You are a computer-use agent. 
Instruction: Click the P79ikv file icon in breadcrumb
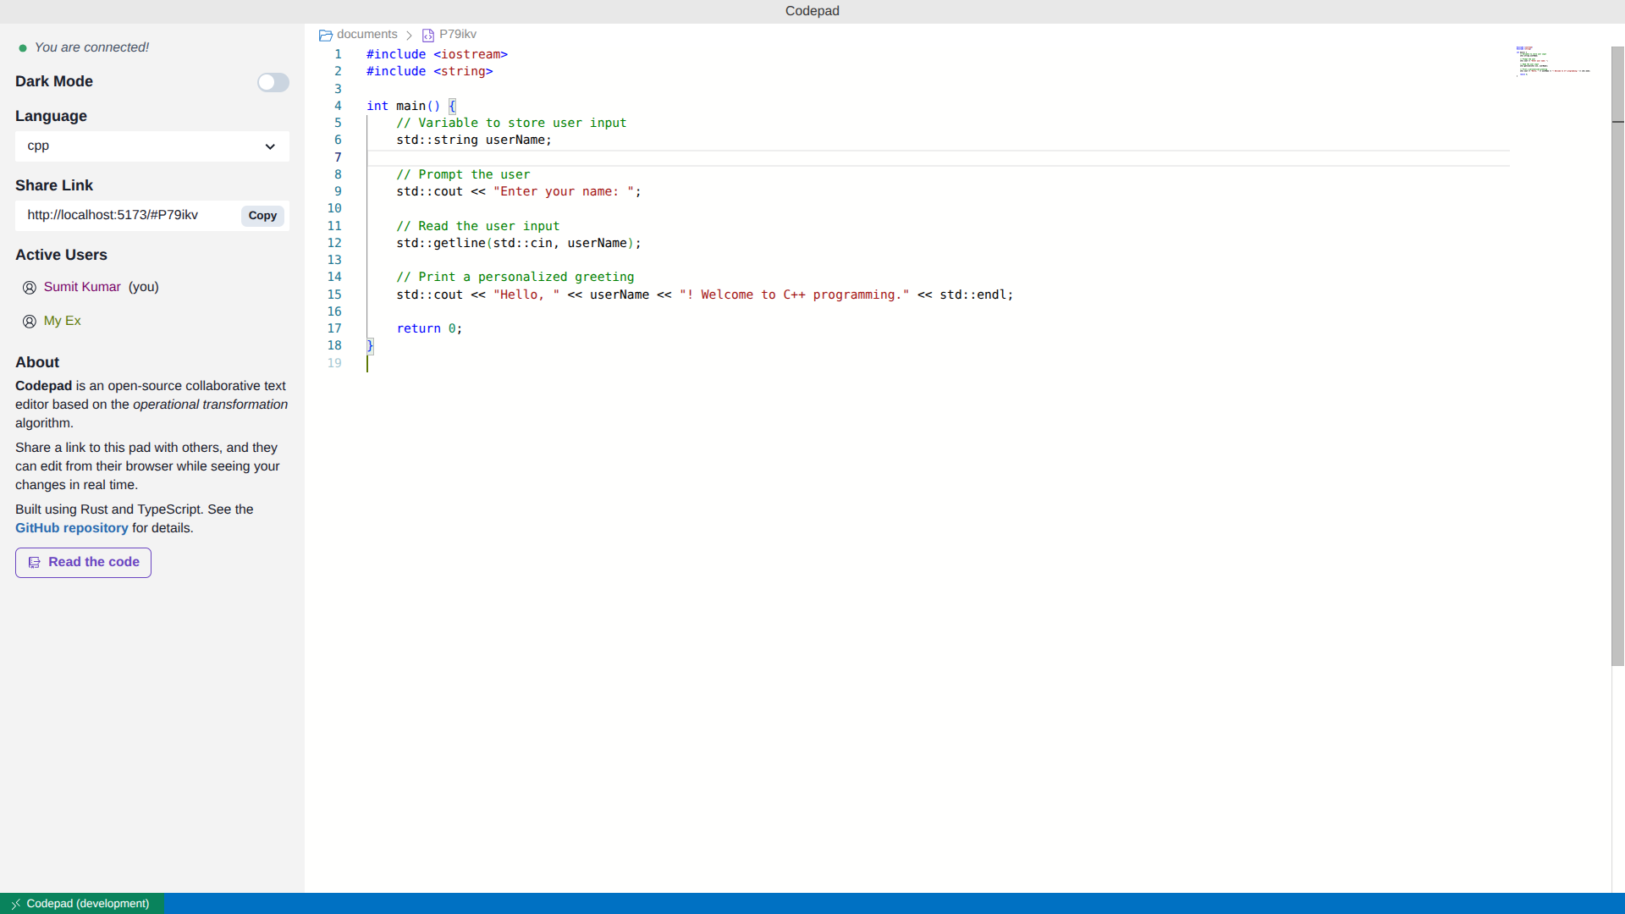428,36
